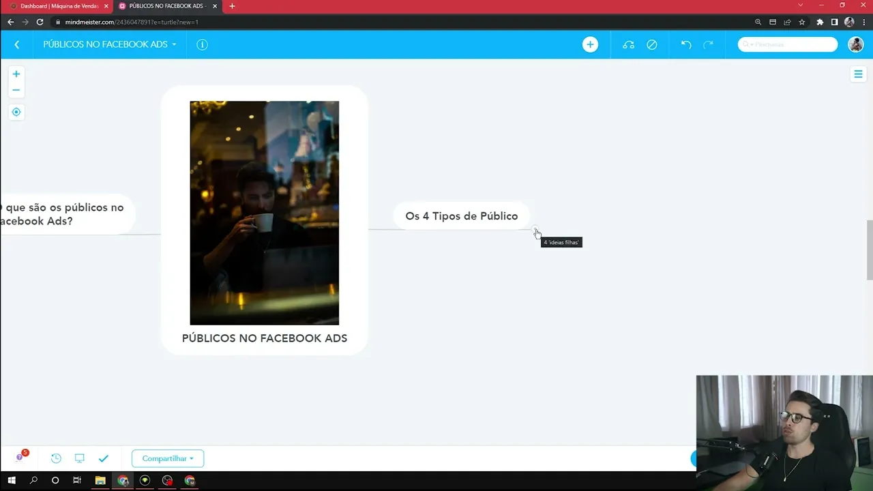
Task: Click the browser vertical scrollbar
Action: click(869, 250)
